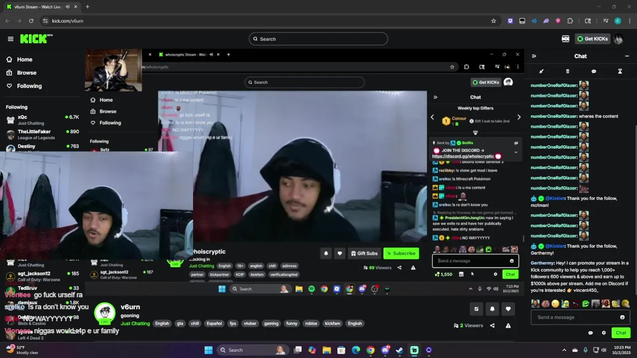637x358 pixels.
Task: Open Destiny channel in sidebar
Action: 42,147
